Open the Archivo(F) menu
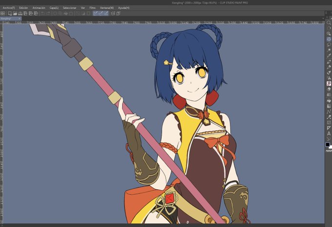Screen dimensions: 332x227 (9, 8)
